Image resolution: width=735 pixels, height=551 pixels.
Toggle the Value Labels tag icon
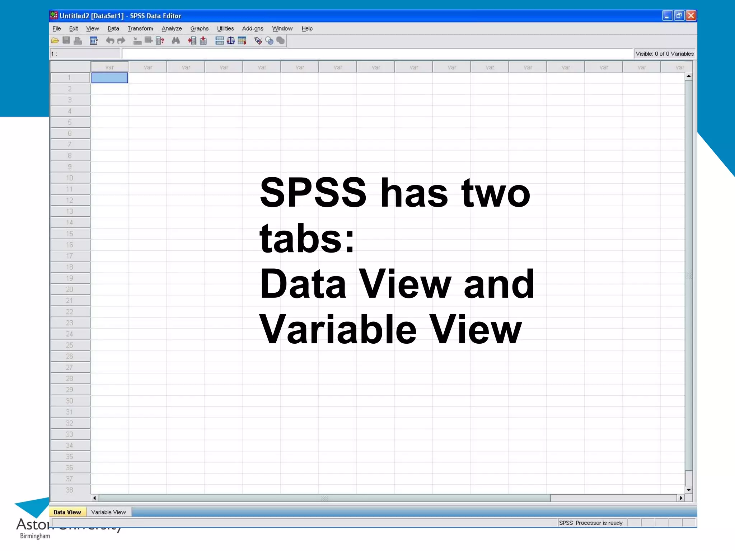click(258, 41)
